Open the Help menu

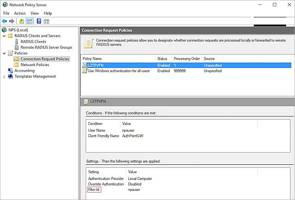[48, 13]
